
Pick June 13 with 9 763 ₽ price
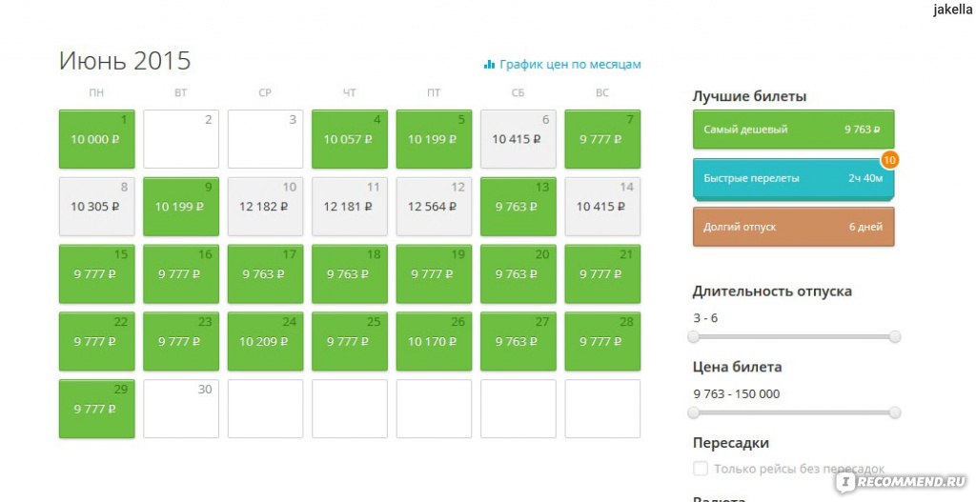518,207
